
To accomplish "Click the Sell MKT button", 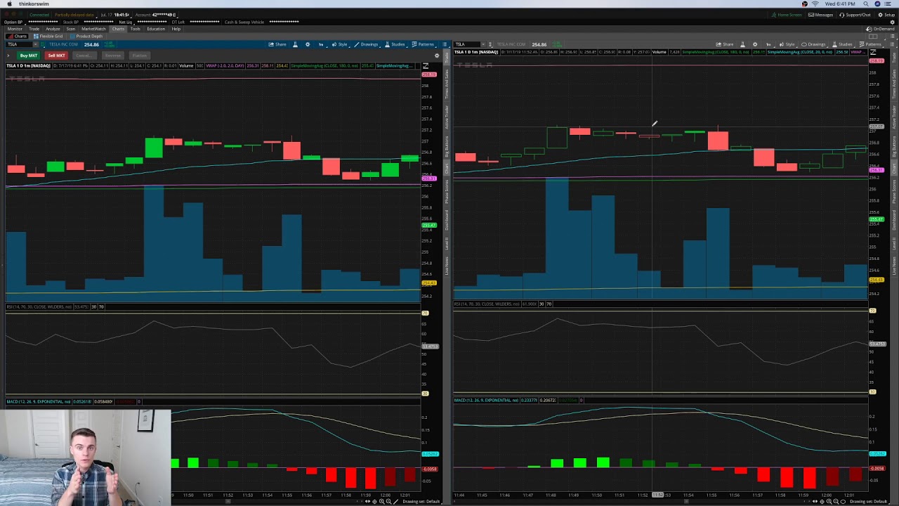I will click(x=56, y=56).
